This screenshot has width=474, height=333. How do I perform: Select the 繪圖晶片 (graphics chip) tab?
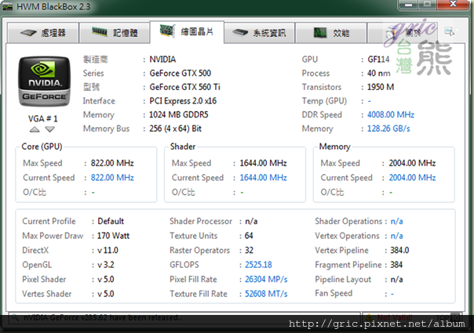point(187,31)
